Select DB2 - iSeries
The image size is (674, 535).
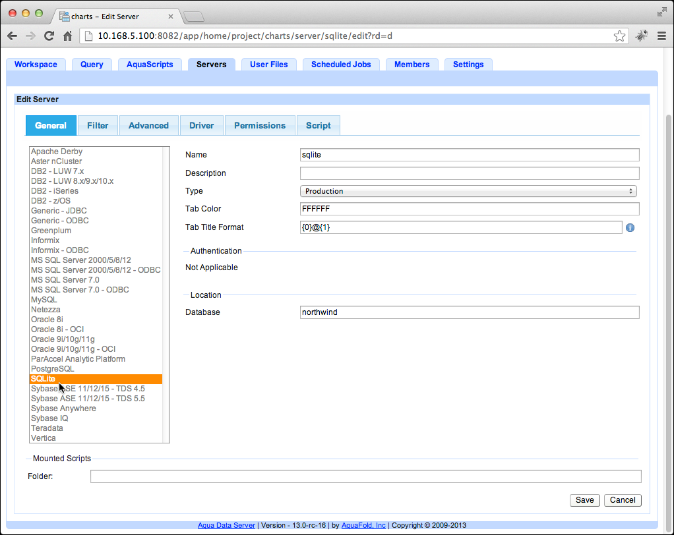pos(96,191)
